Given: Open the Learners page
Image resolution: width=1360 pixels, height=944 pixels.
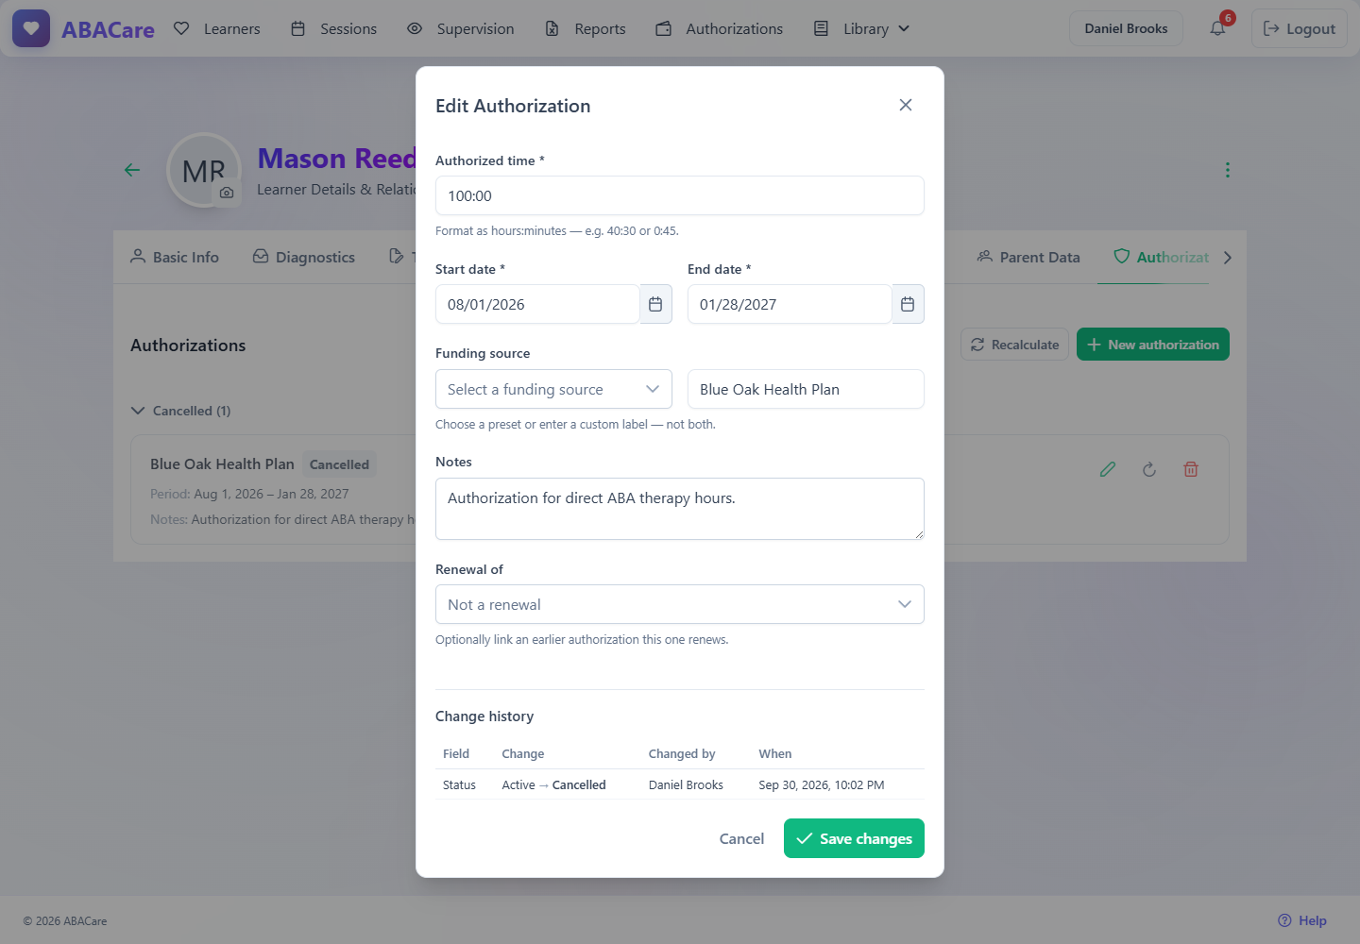Looking at the screenshot, I should tap(217, 28).
